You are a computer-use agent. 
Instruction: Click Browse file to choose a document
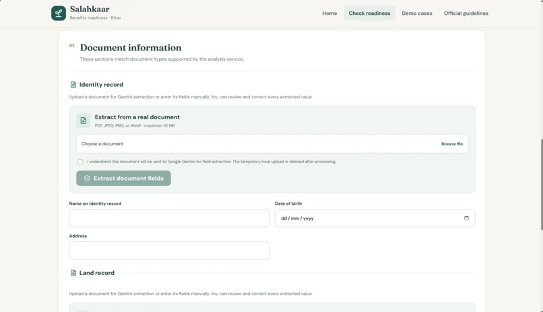452,144
